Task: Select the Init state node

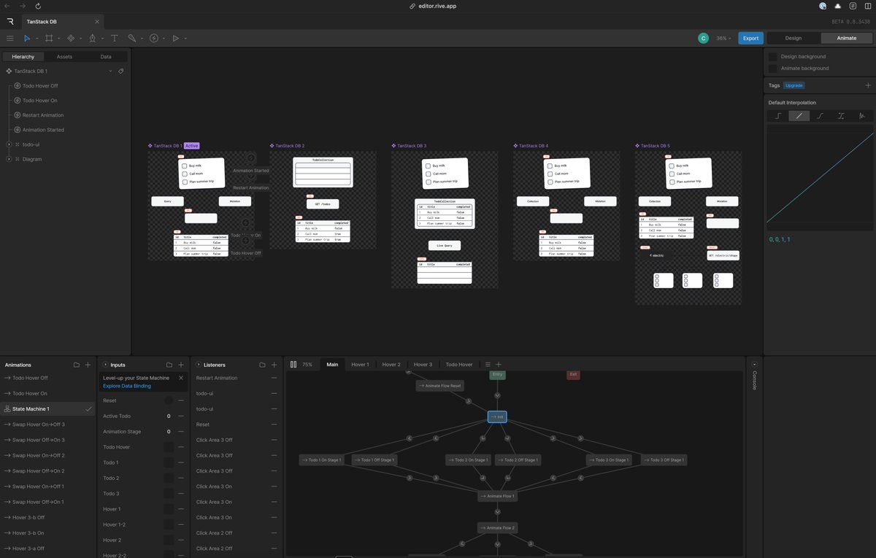Action: click(x=497, y=417)
